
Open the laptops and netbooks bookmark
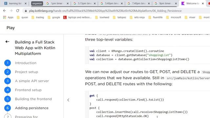click(77, 17)
